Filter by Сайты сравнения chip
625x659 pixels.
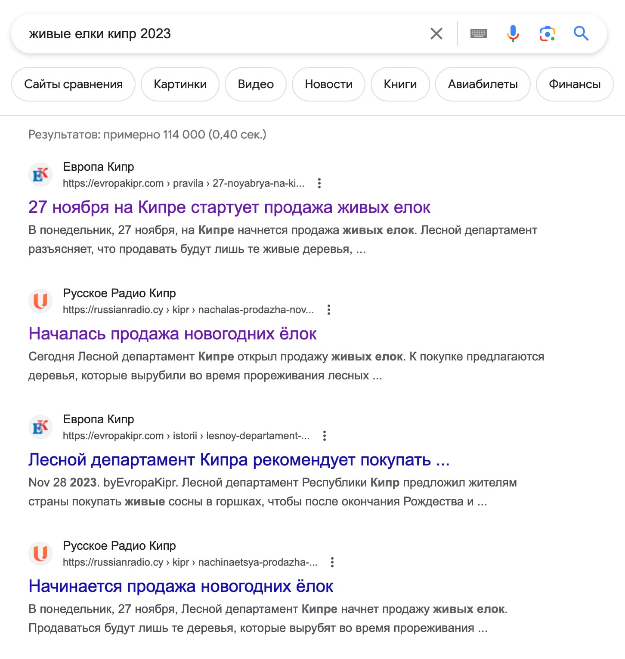(x=73, y=84)
